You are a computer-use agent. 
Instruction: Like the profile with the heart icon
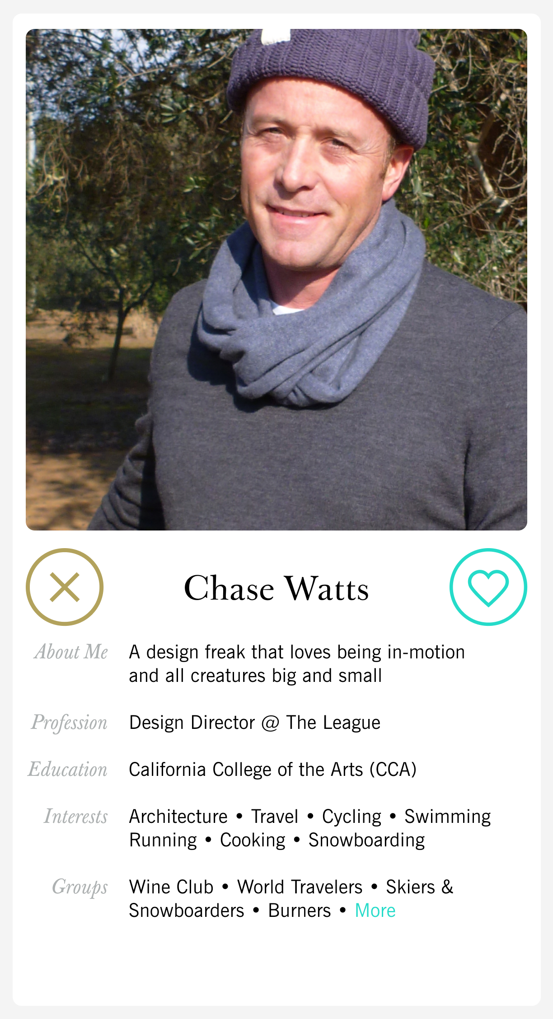[x=488, y=587]
